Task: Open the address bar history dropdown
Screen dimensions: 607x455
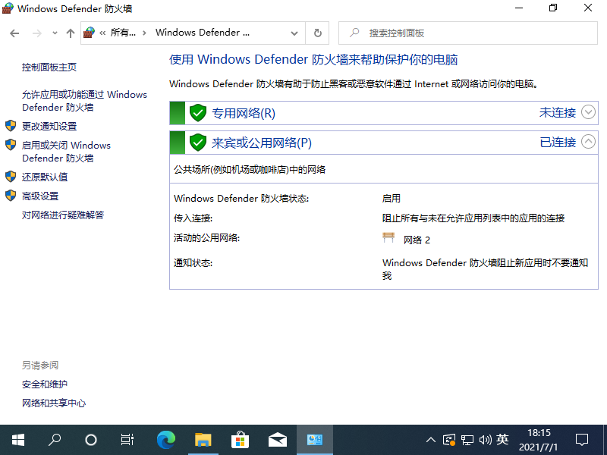Action: (294, 33)
